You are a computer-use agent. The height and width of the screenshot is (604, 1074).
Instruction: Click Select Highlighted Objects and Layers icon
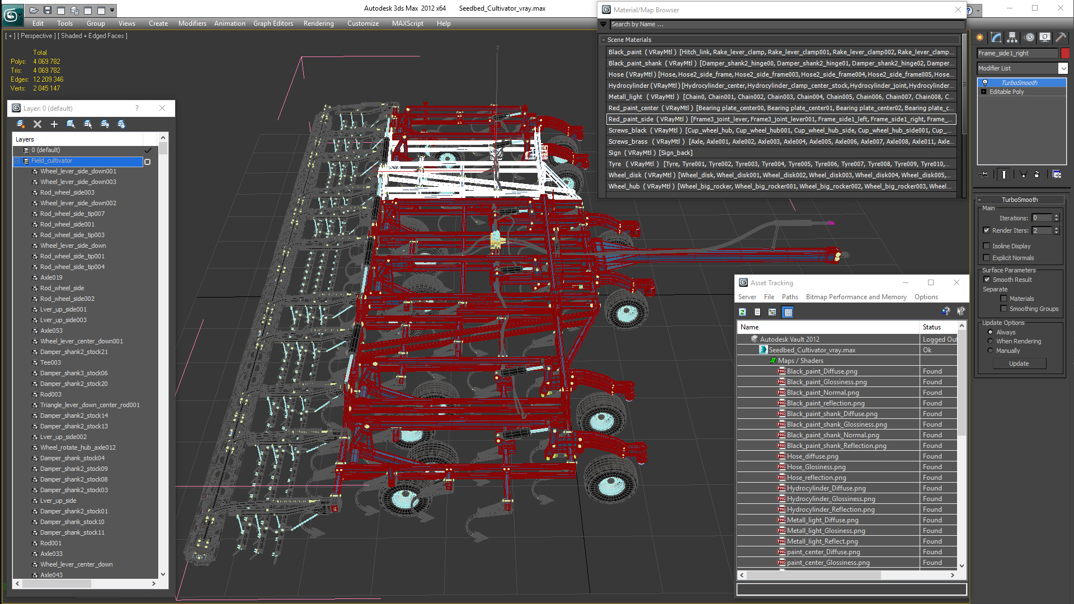[x=71, y=124]
